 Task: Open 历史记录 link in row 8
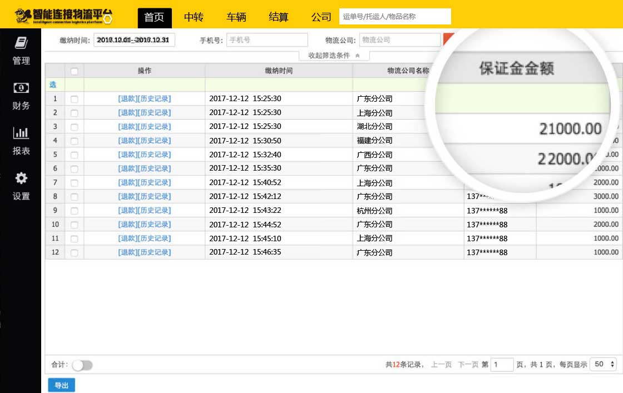[154, 196]
